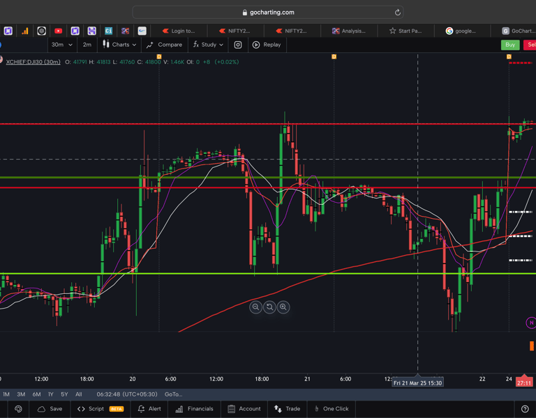Open the Account panel
536x418 pixels.
[x=244, y=409]
